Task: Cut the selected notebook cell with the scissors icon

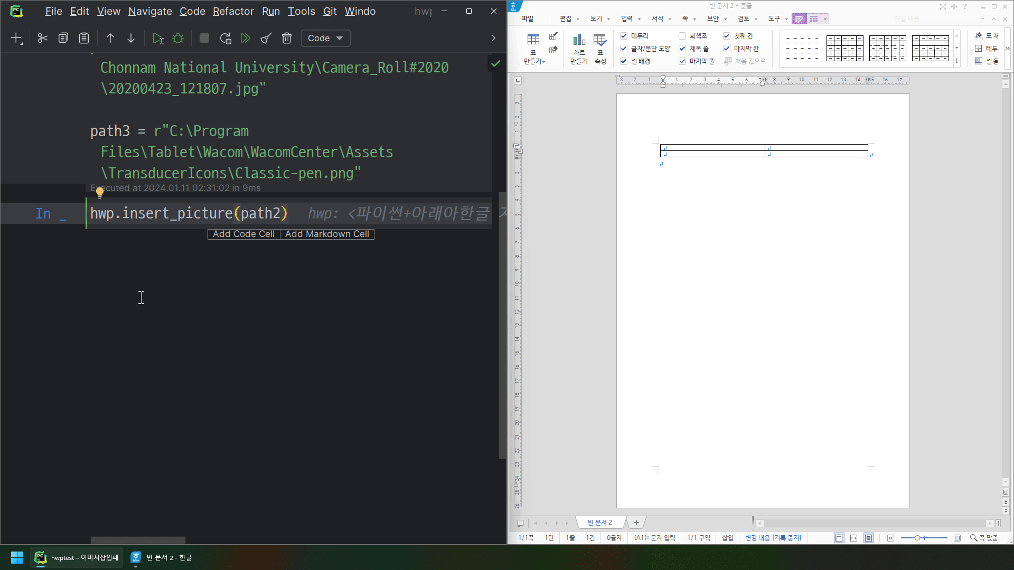Action: [x=42, y=38]
